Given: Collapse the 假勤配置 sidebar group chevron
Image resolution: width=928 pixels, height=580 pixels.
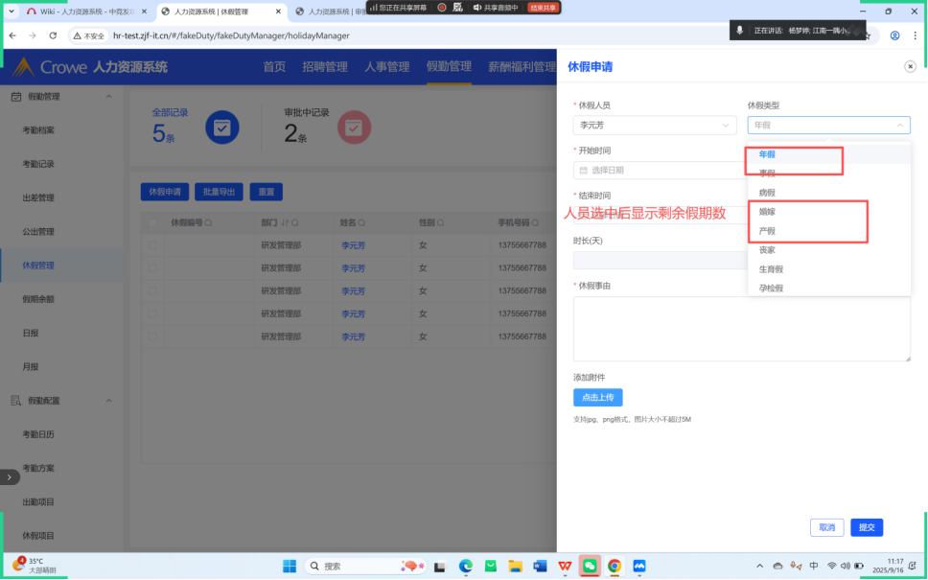Looking at the screenshot, I should tap(109, 401).
